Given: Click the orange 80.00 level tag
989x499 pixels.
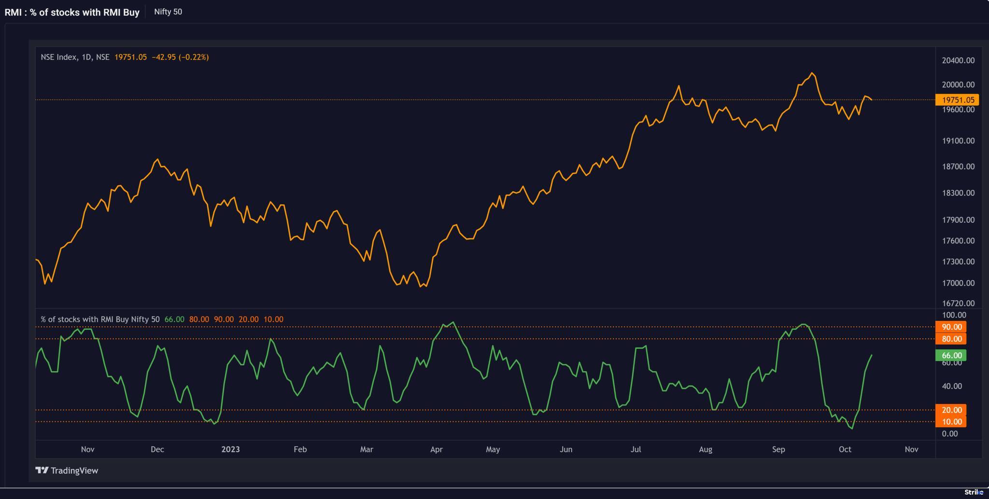Looking at the screenshot, I should [x=951, y=339].
